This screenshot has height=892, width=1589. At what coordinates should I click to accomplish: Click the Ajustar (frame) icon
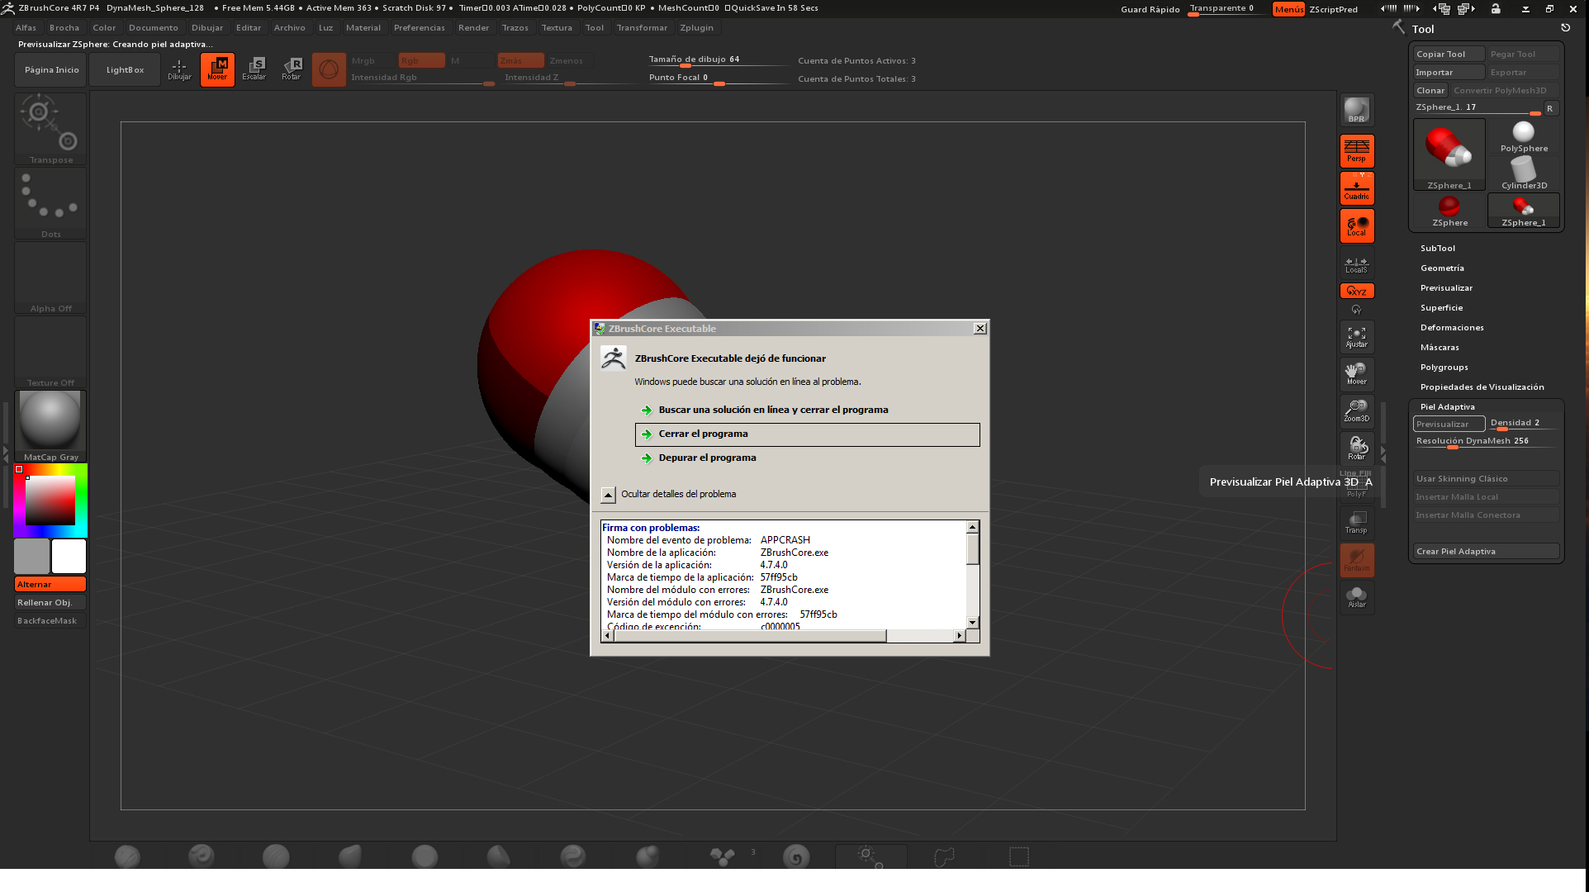(x=1356, y=336)
